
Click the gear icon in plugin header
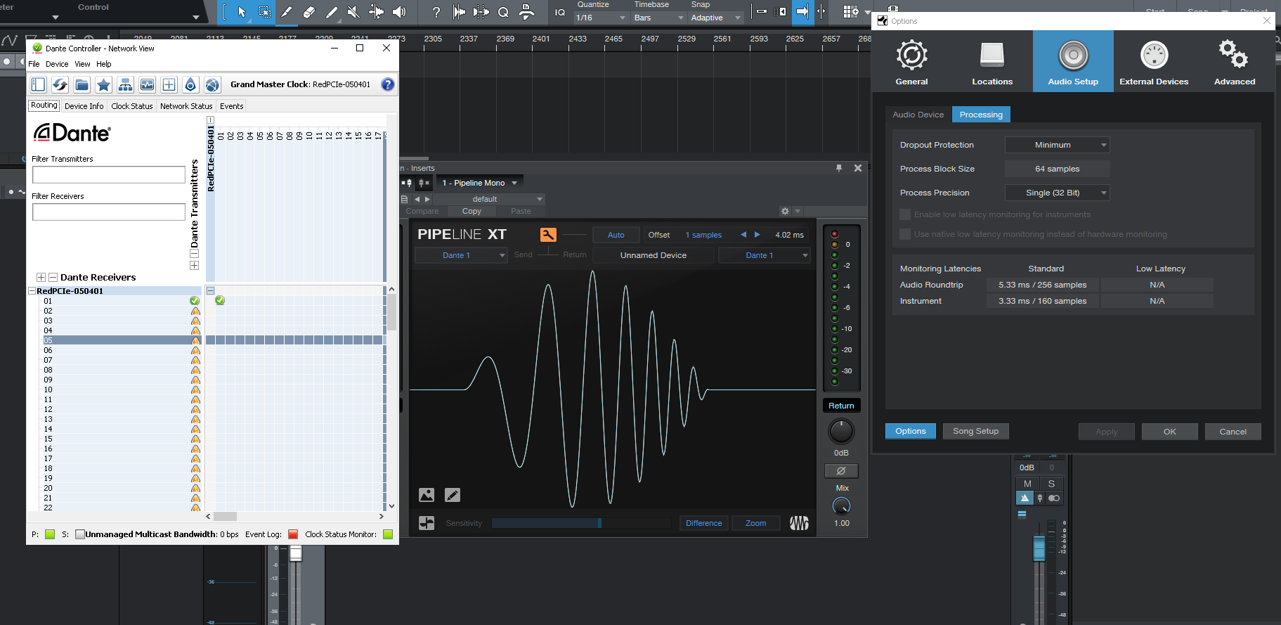(785, 211)
